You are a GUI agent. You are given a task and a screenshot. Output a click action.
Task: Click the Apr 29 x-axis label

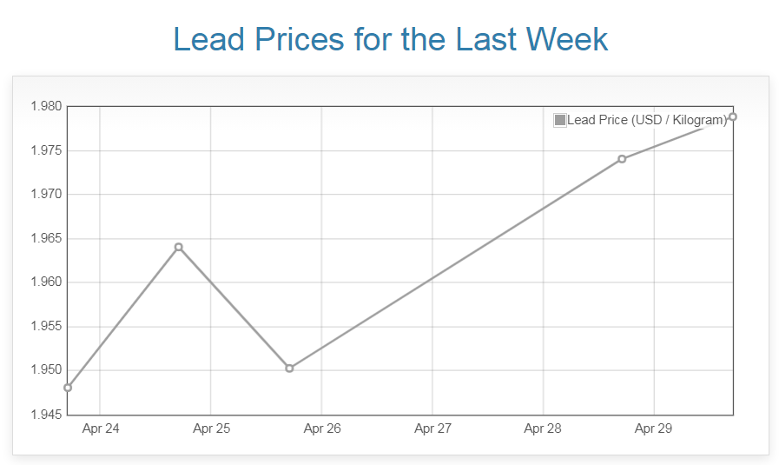pos(654,428)
